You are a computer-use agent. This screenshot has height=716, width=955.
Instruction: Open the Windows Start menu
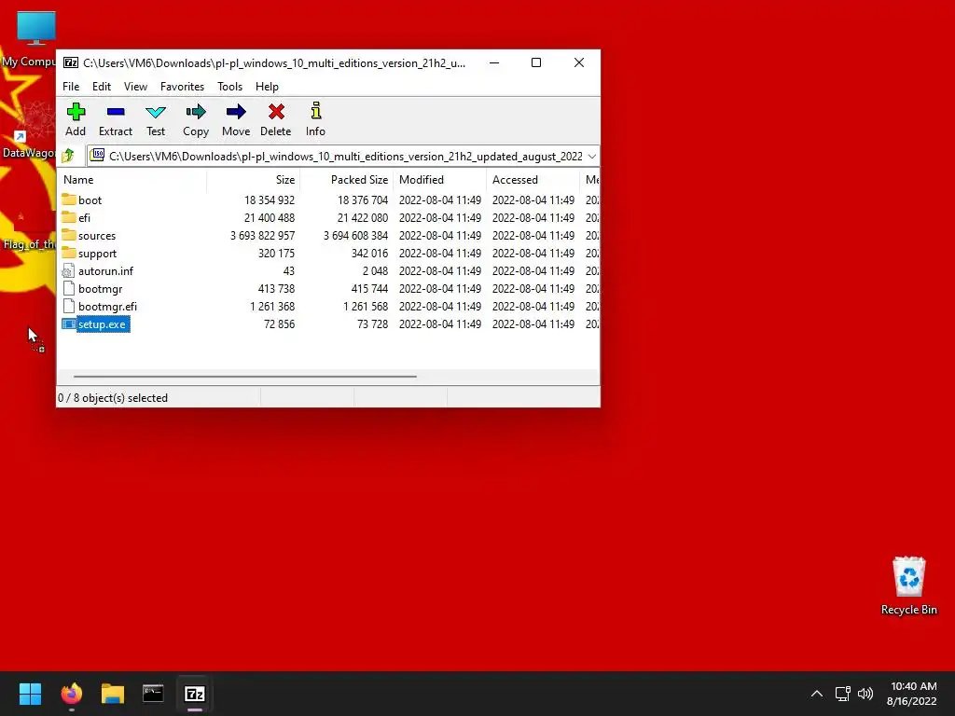30,694
